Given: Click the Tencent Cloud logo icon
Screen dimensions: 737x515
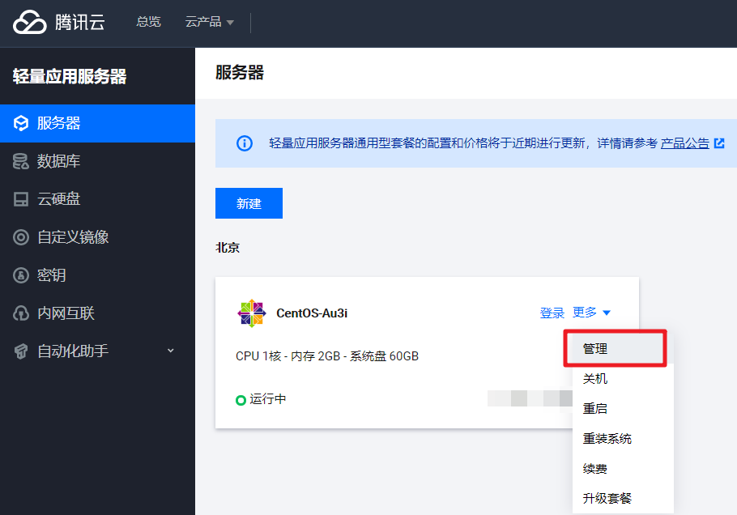Looking at the screenshot, I should [x=30, y=22].
